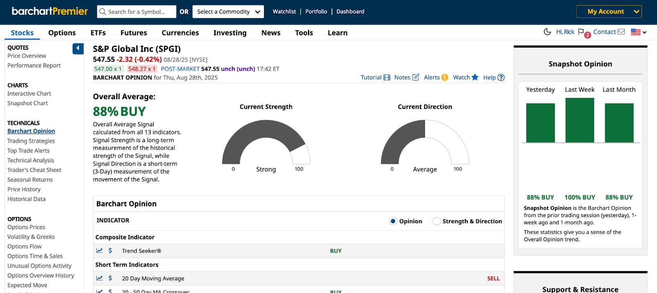
Task: Click the search magnifier icon
Action: [102, 12]
